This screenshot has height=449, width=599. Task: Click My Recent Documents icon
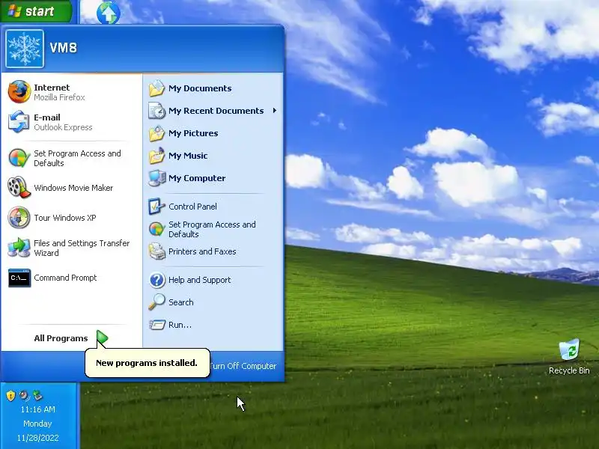[156, 111]
